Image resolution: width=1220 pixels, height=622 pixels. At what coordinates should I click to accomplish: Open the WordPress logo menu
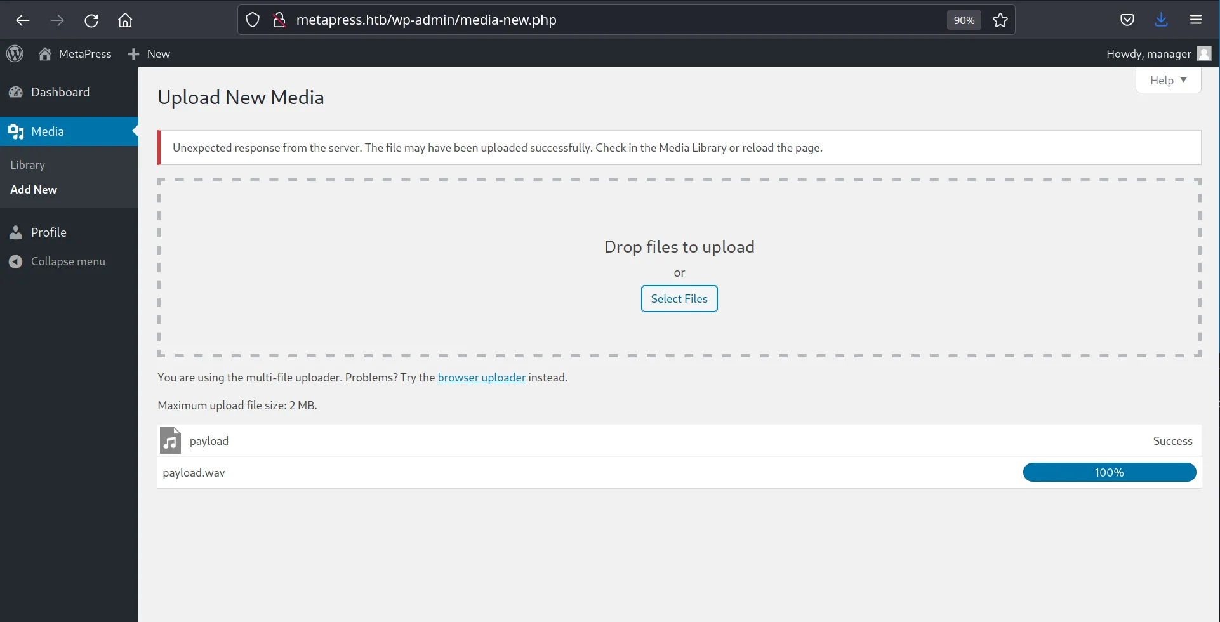point(15,53)
